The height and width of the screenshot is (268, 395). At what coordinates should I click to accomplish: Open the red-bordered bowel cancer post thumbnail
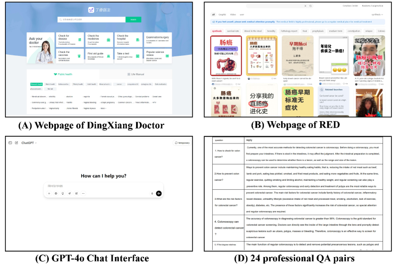[226, 55]
